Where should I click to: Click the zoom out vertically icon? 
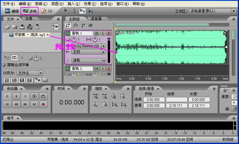coord(123,104)
